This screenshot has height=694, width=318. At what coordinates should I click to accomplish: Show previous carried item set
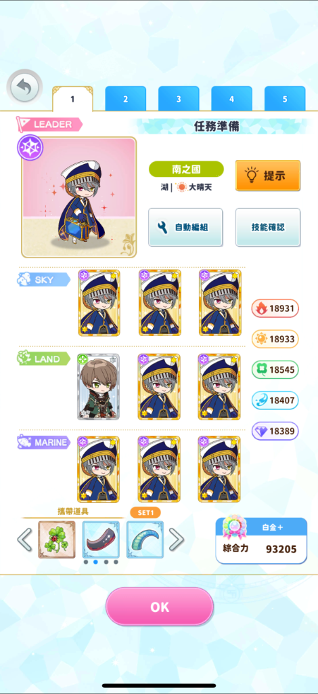(25, 539)
